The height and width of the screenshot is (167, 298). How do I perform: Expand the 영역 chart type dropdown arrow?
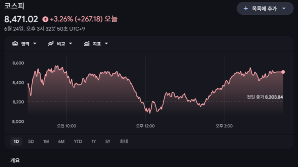coord(35,44)
